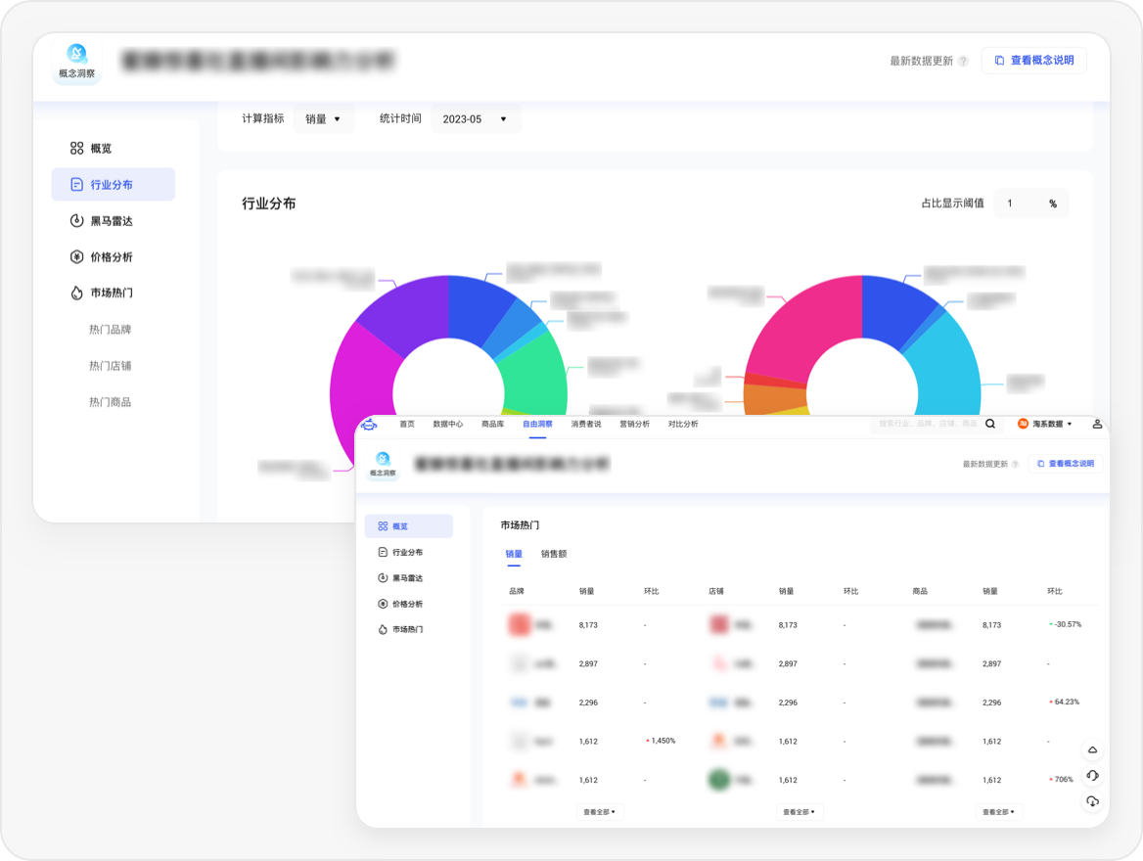1143x861 pixels.
Task: Click 查看概念说明 button in the back window
Action: point(1034,61)
